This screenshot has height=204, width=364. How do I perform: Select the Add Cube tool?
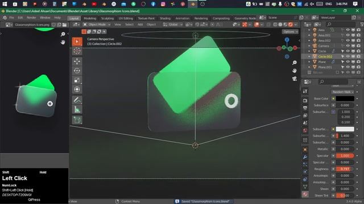tap(77, 120)
